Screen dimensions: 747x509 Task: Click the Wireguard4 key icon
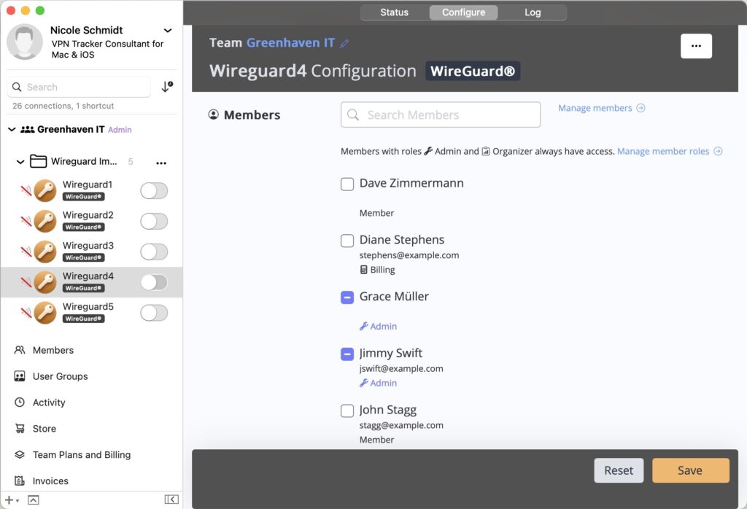(45, 282)
